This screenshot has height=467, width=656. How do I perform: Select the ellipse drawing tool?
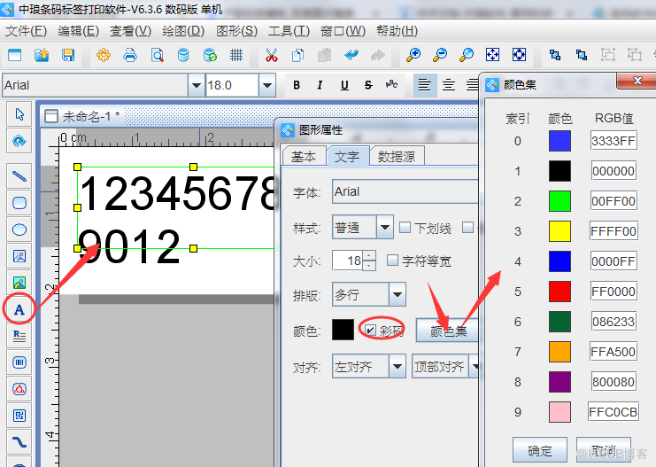coord(19,230)
